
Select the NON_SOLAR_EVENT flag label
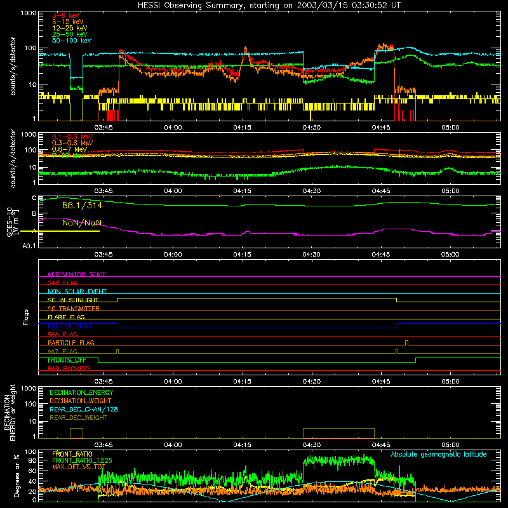(x=77, y=291)
